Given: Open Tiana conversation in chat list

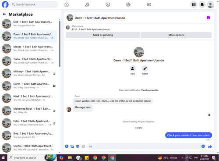Looking at the screenshot, I should (29, 61).
